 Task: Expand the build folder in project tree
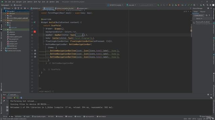tap(6, 20)
